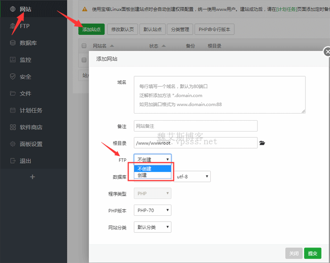Click the 面板设置 gear icon

pyautogui.click(x=13, y=144)
